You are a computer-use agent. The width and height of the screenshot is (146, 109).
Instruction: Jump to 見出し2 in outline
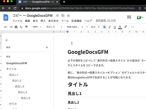coord(17,81)
